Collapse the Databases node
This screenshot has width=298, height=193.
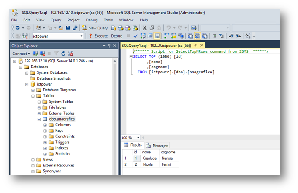point(21,67)
